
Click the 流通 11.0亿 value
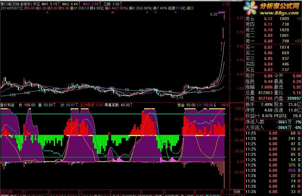[x=295, y=110]
